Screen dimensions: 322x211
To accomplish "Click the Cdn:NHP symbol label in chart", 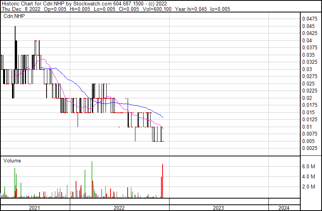I will point(15,16).
